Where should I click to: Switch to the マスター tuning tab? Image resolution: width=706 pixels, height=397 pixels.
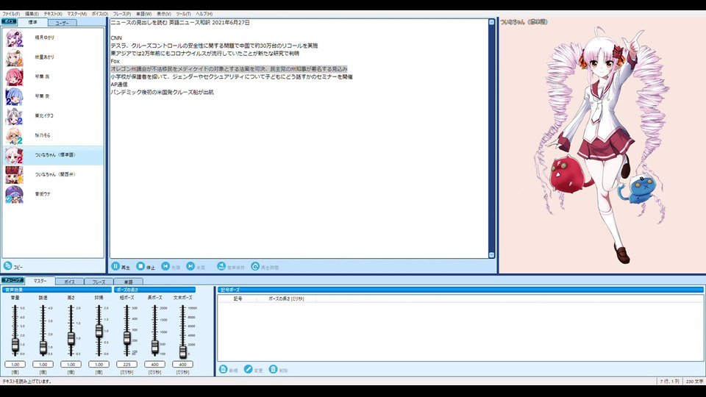point(40,281)
